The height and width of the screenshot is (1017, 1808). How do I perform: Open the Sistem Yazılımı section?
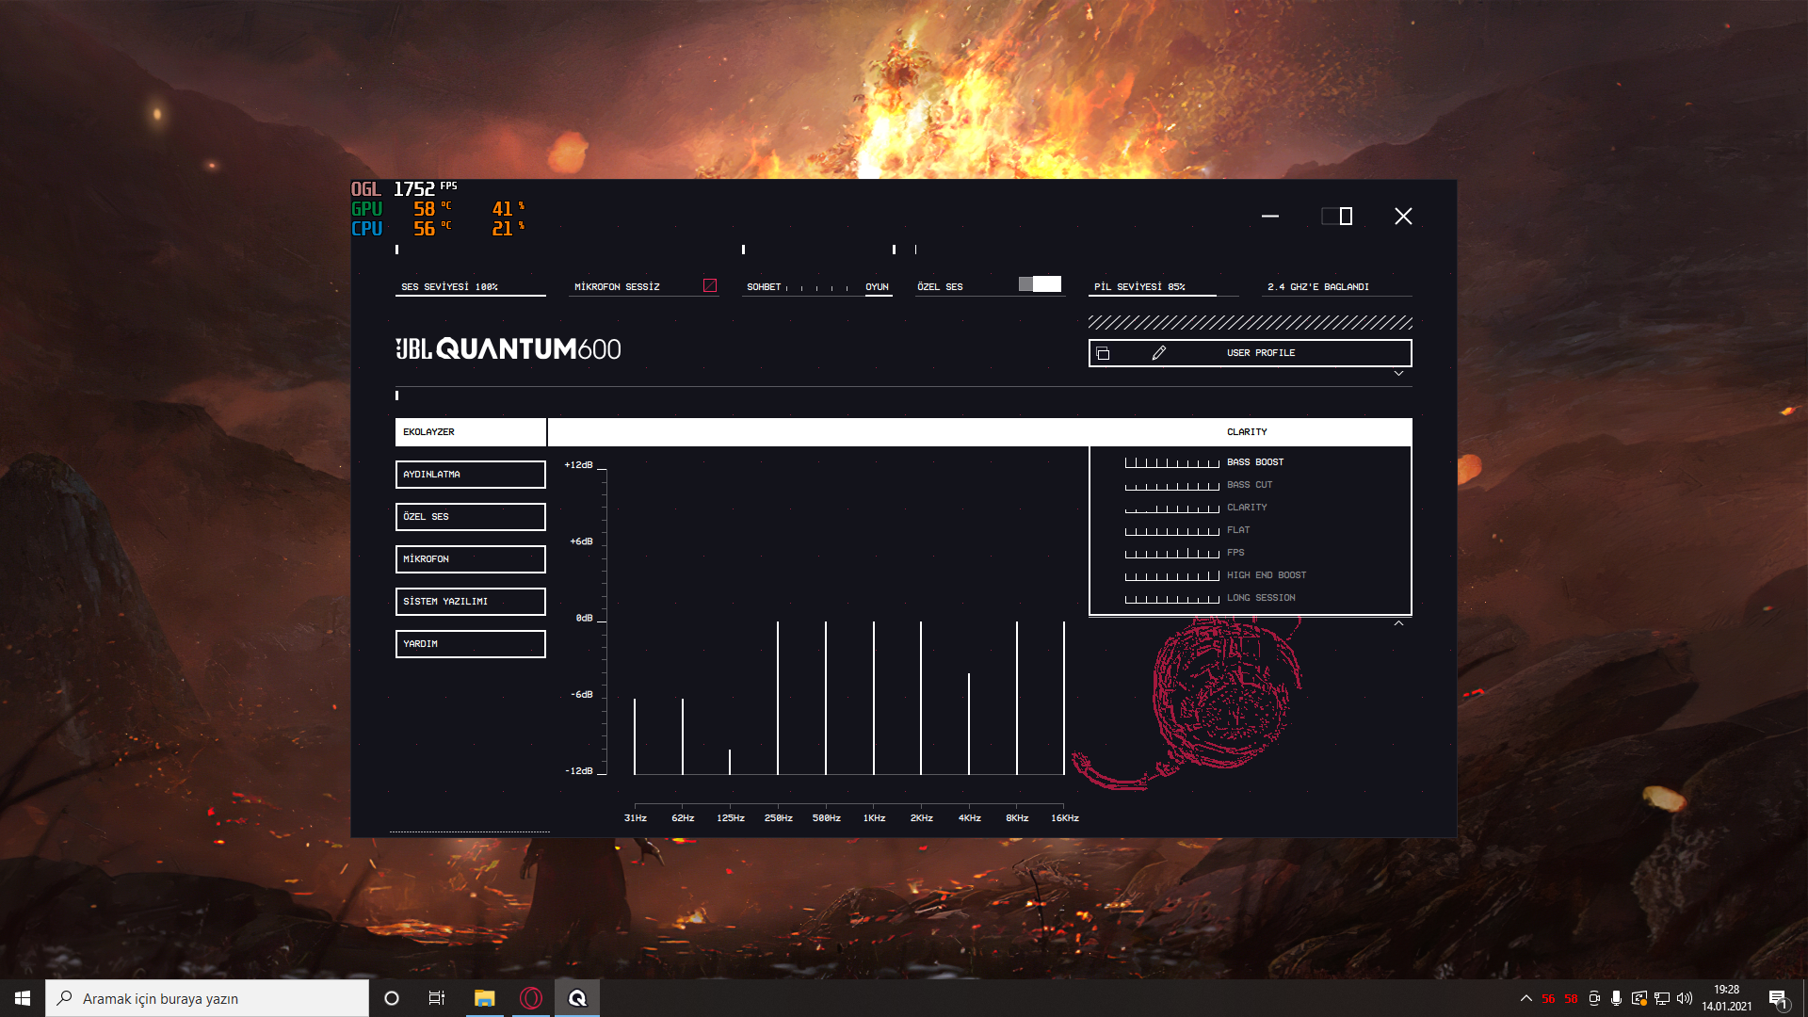tap(470, 602)
